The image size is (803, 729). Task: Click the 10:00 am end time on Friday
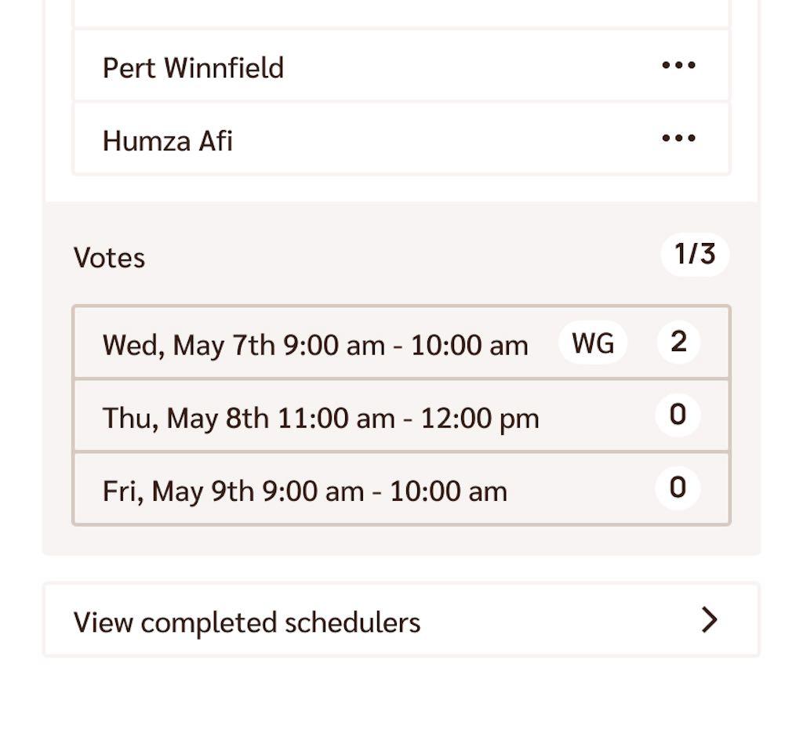(x=449, y=491)
